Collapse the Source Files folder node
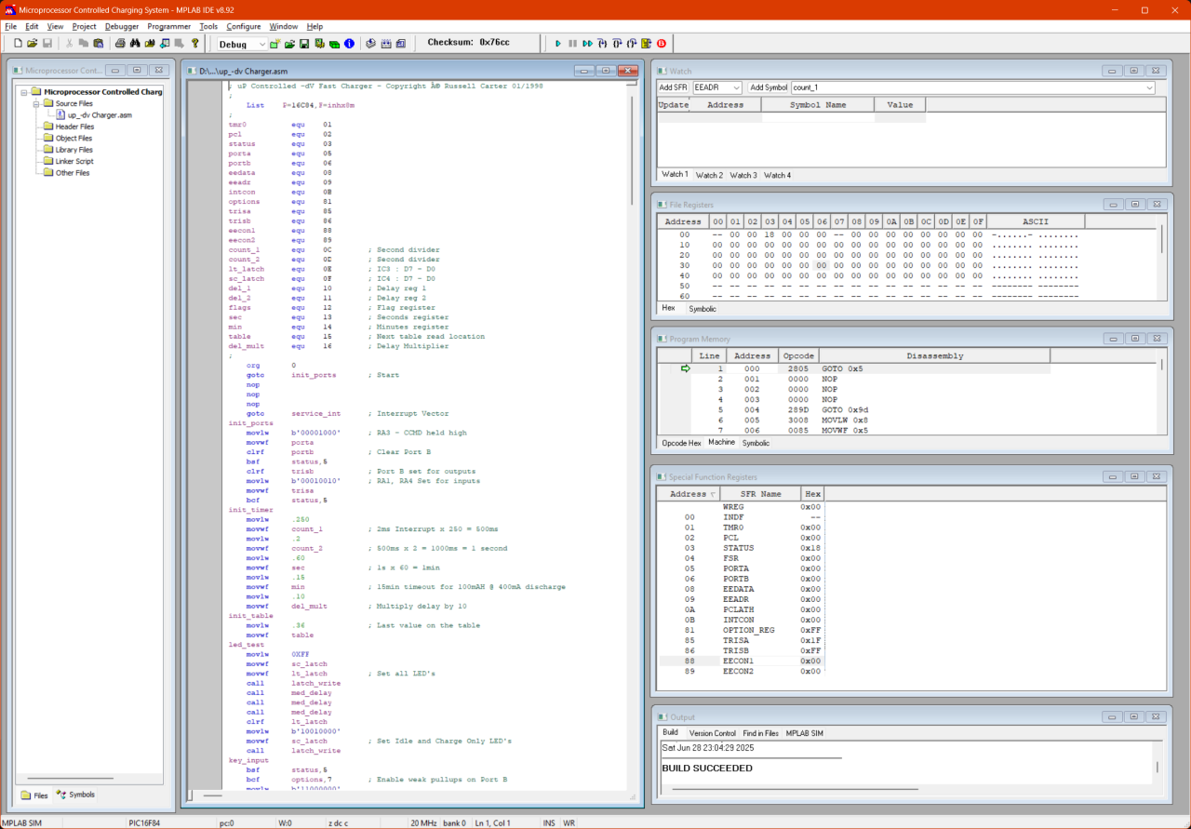This screenshot has height=829, width=1191. tap(36, 103)
